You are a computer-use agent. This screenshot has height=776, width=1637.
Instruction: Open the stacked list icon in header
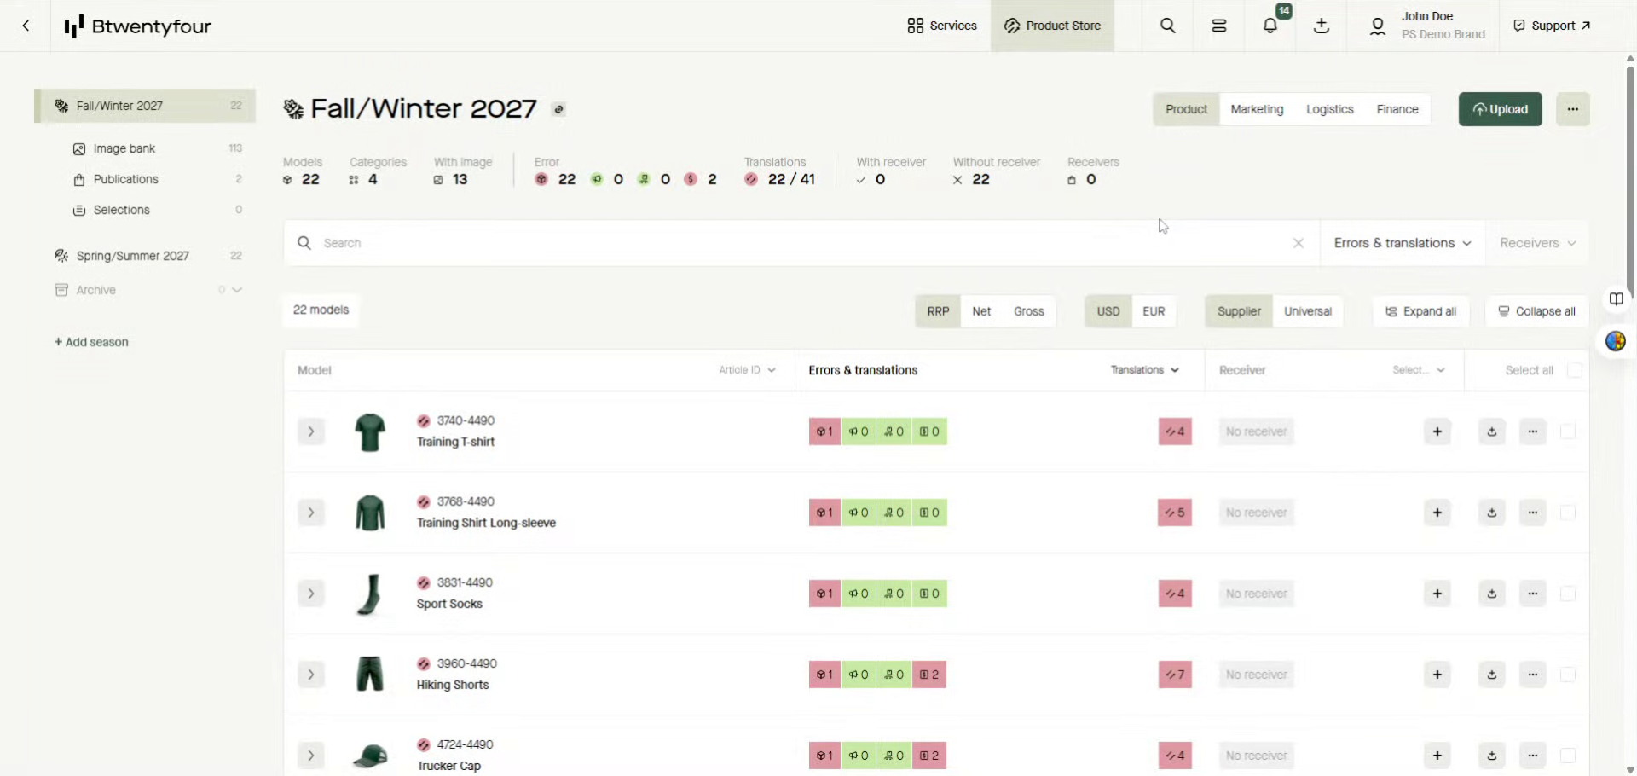coord(1219,26)
